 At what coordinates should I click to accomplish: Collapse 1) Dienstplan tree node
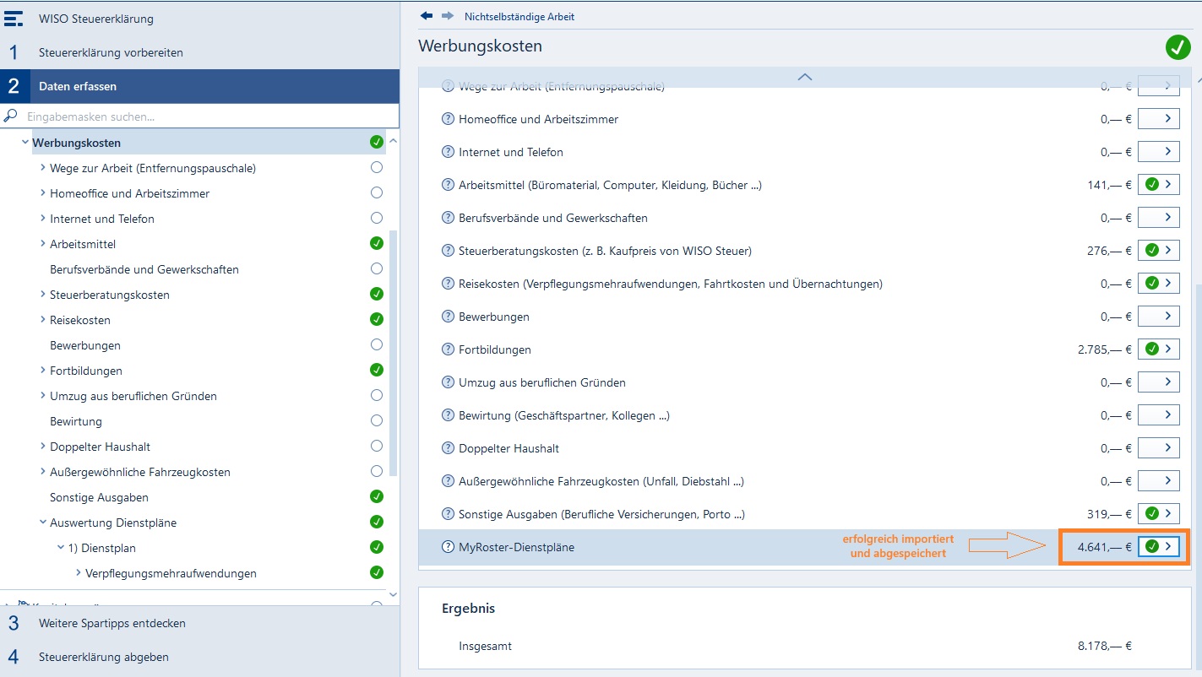61,548
